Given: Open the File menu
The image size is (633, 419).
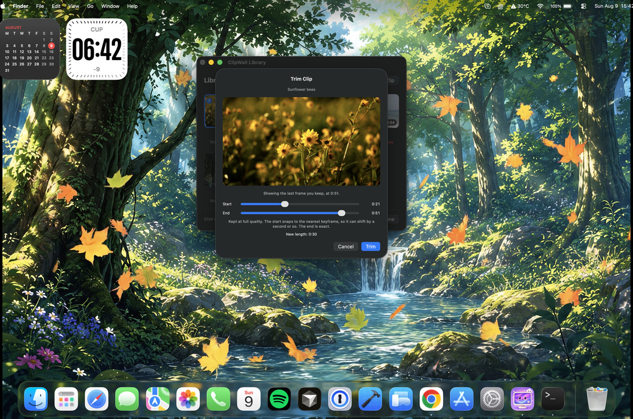Looking at the screenshot, I should [x=40, y=6].
